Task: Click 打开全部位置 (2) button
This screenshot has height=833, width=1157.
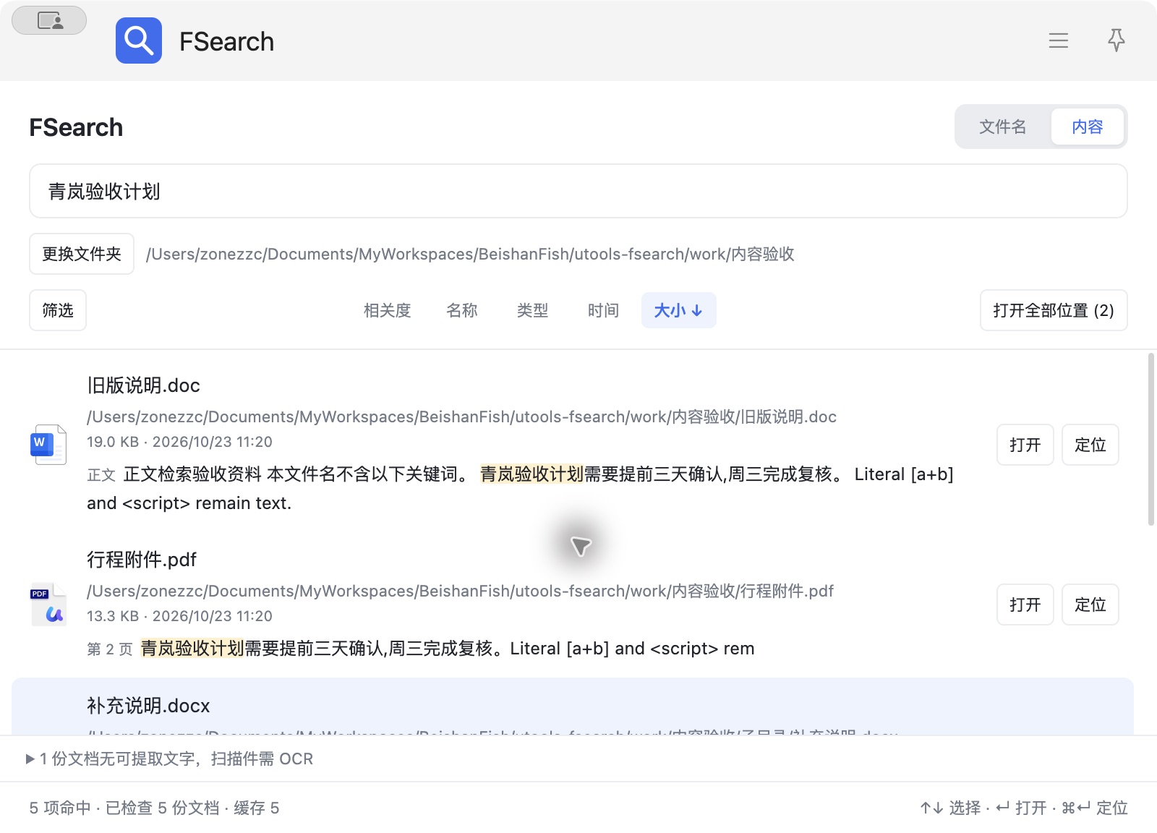Action: [1054, 310]
